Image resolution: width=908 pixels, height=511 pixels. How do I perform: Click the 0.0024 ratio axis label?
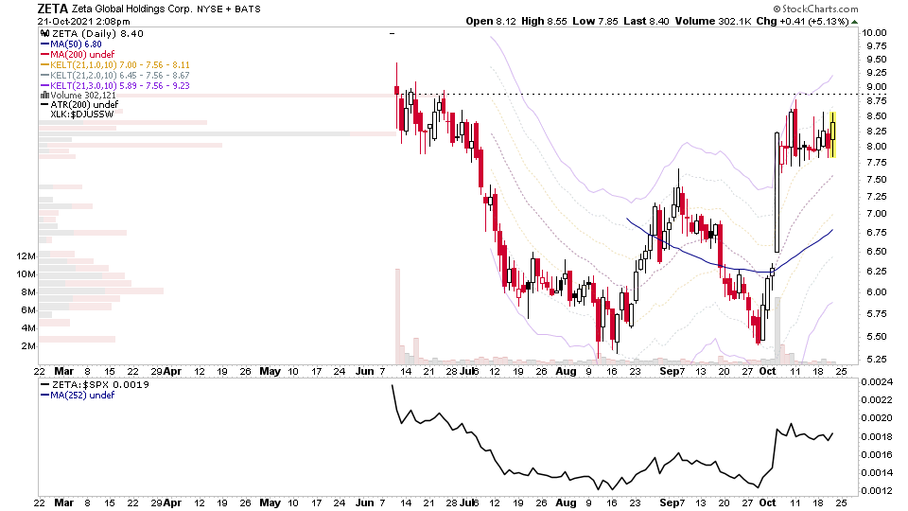[878, 381]
